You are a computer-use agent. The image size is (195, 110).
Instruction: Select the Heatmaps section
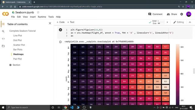click(x=18, y=54)
